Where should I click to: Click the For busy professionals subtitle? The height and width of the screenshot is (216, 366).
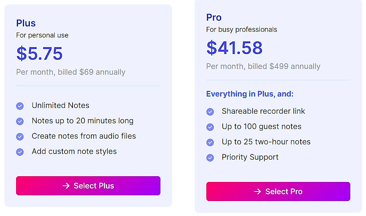click(x=242, y=29)
